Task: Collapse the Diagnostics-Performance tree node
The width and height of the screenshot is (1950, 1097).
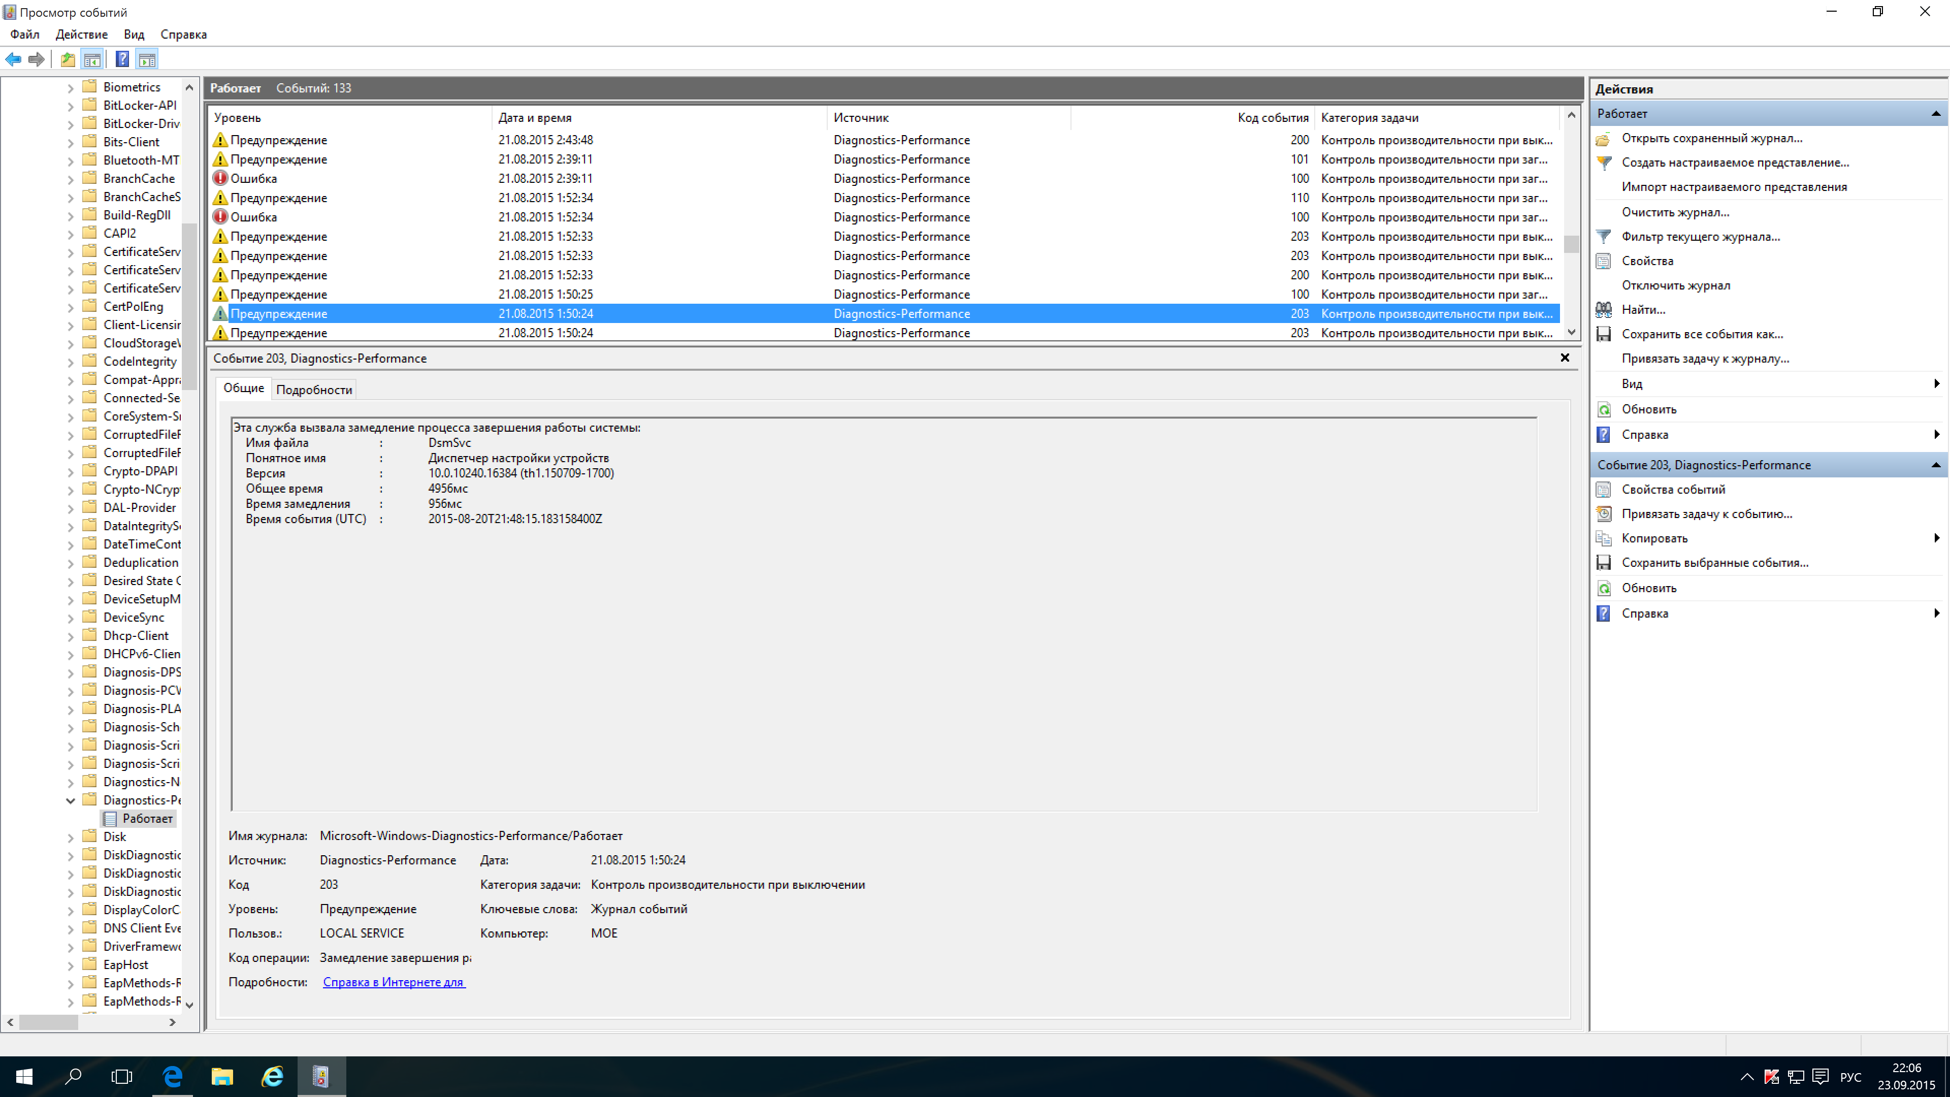Action: (x=71, y=800)
